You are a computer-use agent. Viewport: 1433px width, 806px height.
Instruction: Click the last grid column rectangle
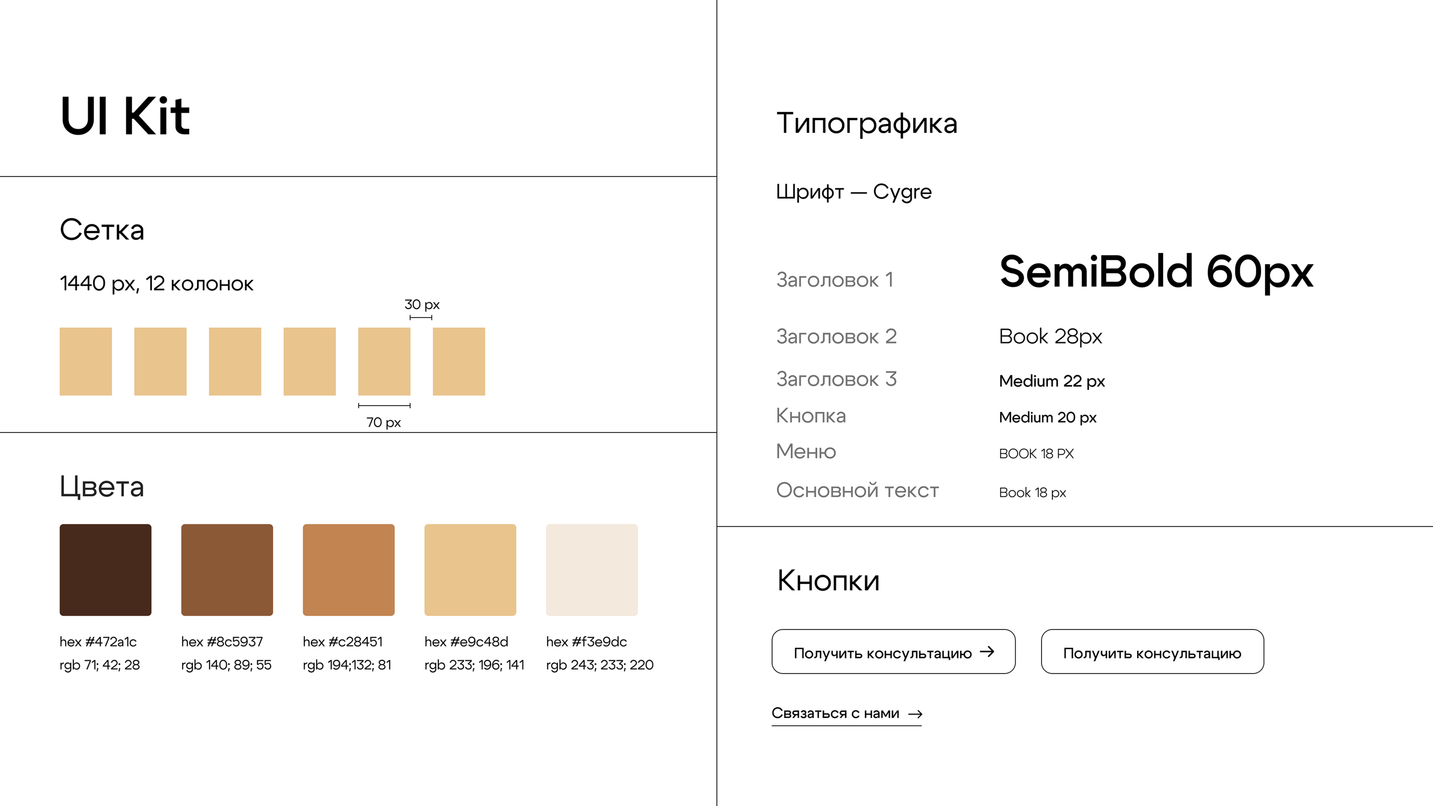459,361
